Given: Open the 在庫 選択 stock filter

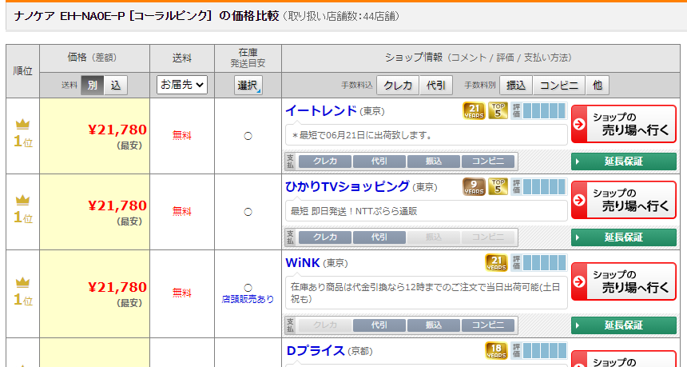Looking at the screenshot, I should click(248, 85).
